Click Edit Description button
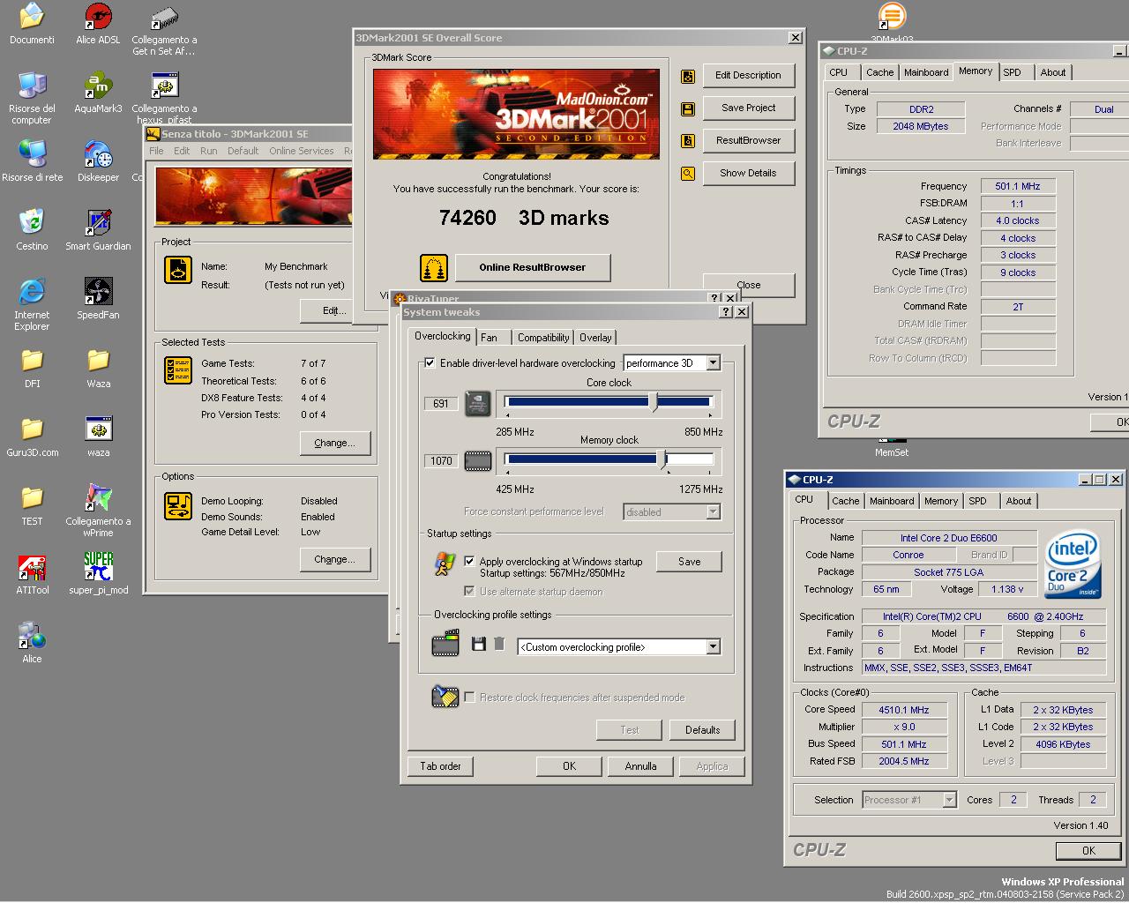This screenshot has width=1129, height=903. [748, 75]
